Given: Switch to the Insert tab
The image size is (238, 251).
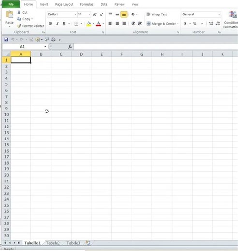Looking at the screenshot, I should pyautogui.click(x=44, y=4).
